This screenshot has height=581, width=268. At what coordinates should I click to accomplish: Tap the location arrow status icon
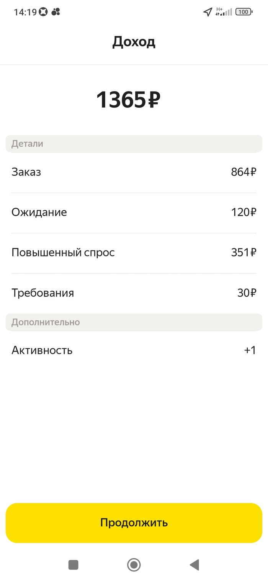[x=208, y=12]
